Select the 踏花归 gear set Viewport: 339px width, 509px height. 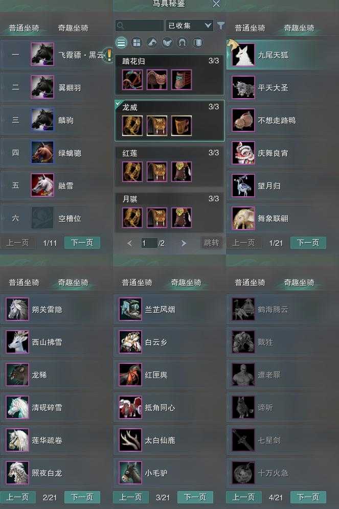click(x=170, y=75)
